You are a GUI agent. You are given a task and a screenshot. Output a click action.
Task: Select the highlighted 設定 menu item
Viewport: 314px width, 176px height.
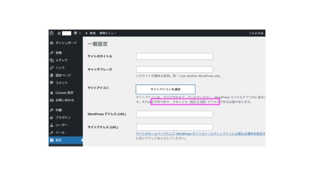[66, 140]
